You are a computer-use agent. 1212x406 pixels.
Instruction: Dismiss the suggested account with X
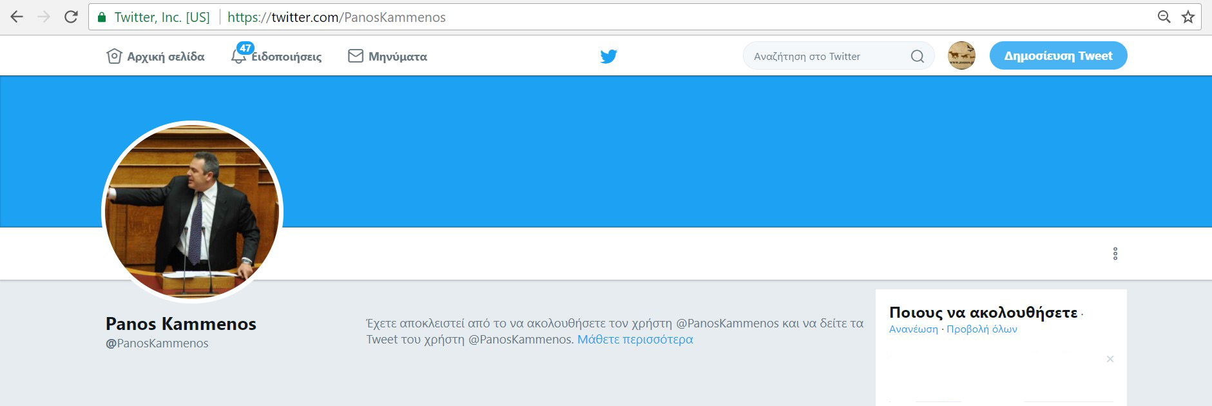[x=1110, y=359]
